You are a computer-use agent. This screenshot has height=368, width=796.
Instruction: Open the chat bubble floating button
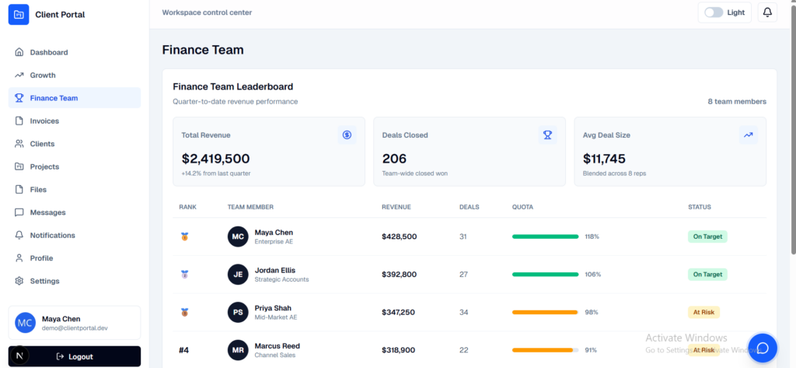(x=763, y=349)
